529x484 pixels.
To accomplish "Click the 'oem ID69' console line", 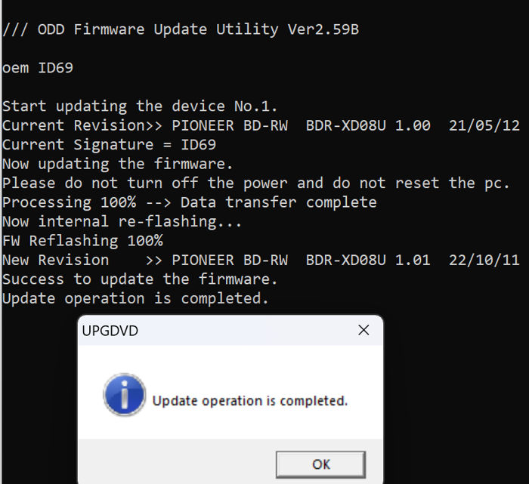I will click(38, 68).
